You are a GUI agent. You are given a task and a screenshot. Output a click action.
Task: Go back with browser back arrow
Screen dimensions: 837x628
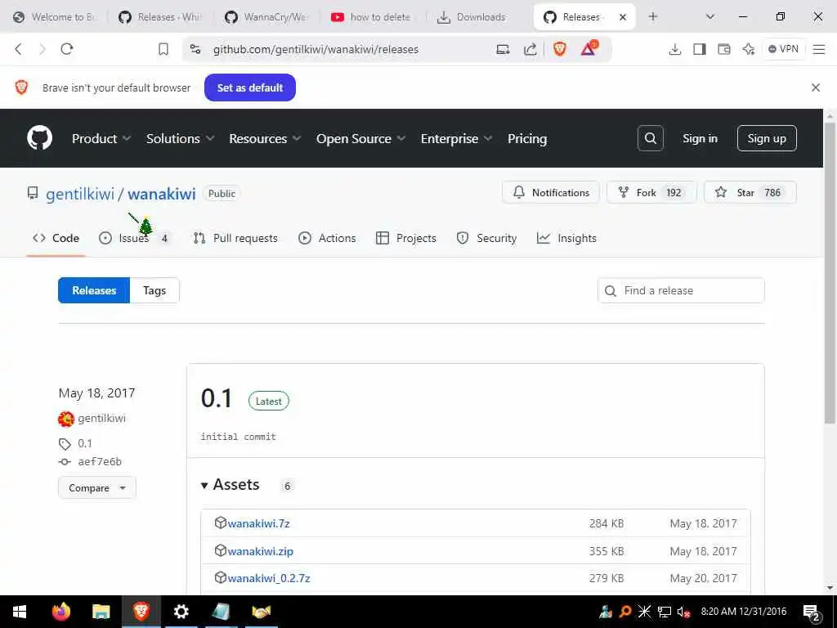pos(19,49)
